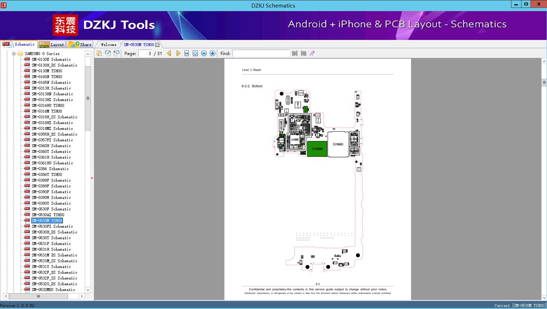Click PDF icon beside SM-G389F Schematic
The height and width of the screenshot is (309, 547).
(x=27, y=186)
